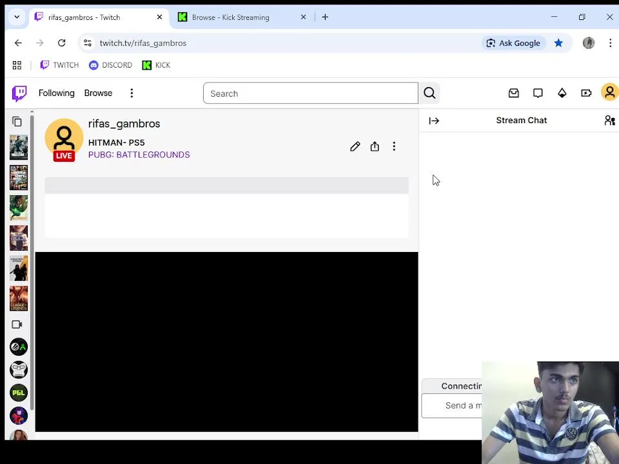Open the three-dot menu next to Browse
The image size is (619, 464).
132,93
